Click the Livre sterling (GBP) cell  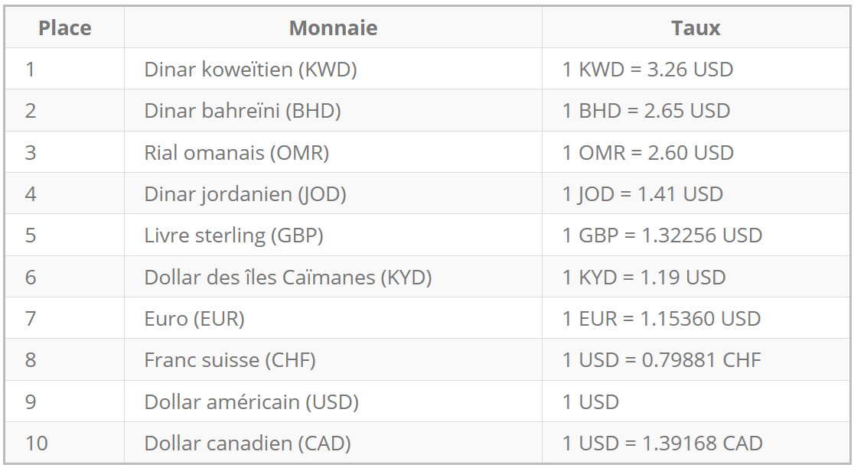(233, 235)
